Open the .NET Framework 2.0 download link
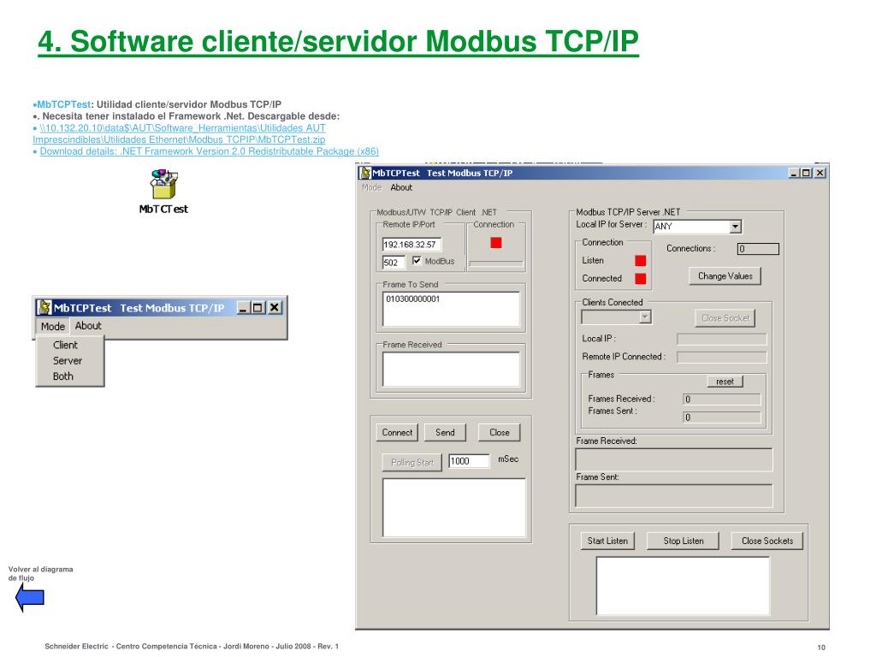 [x=209, y=151]
